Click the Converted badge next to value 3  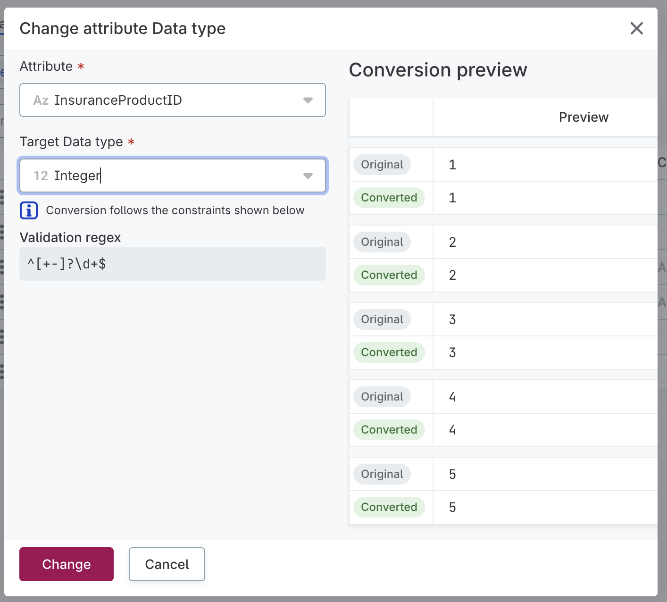pyautogui.click(x=389, y=352)
